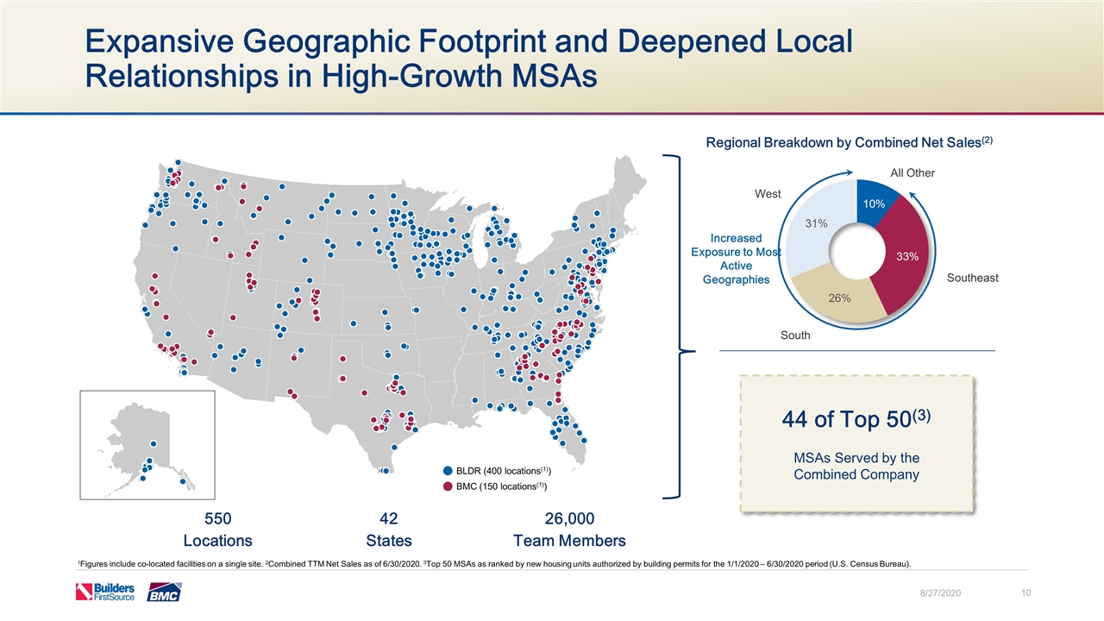1104x621 pixels.
Task: Click the 42 States statistic
Action: 388,529
